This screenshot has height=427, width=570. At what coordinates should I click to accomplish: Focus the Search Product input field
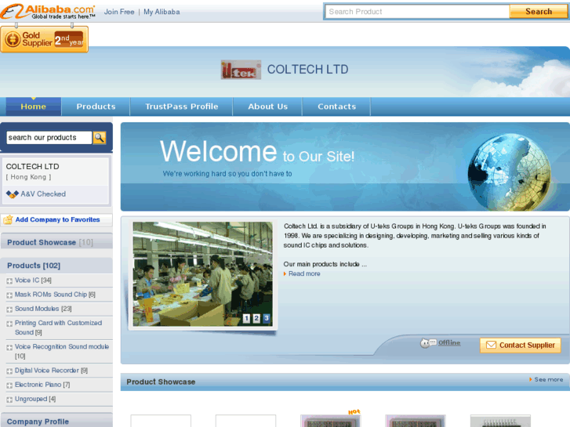417,12
